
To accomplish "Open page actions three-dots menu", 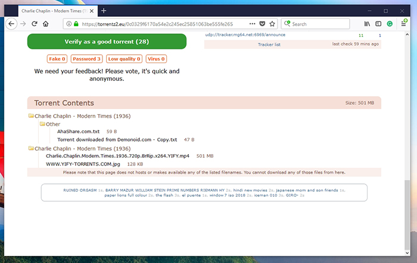I will coord(253,24).
